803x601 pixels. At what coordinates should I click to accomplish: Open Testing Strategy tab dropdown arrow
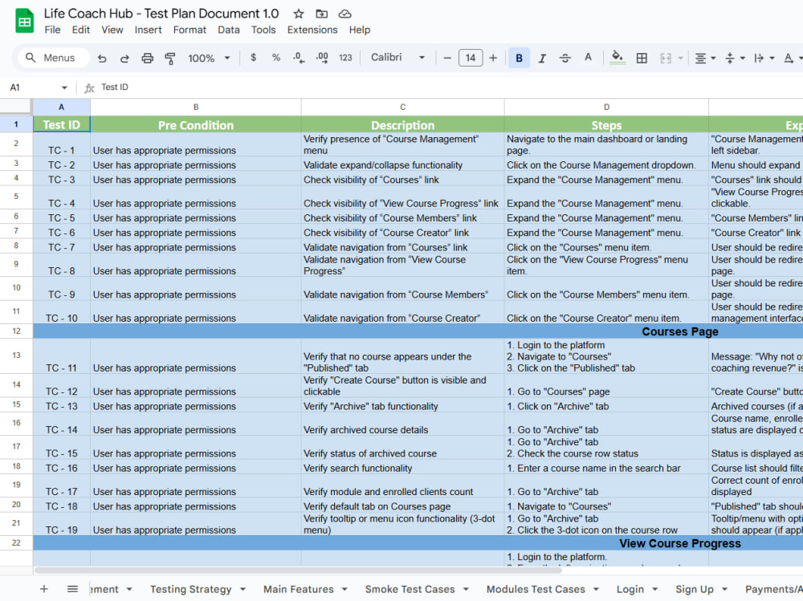[x=243, y=589]
